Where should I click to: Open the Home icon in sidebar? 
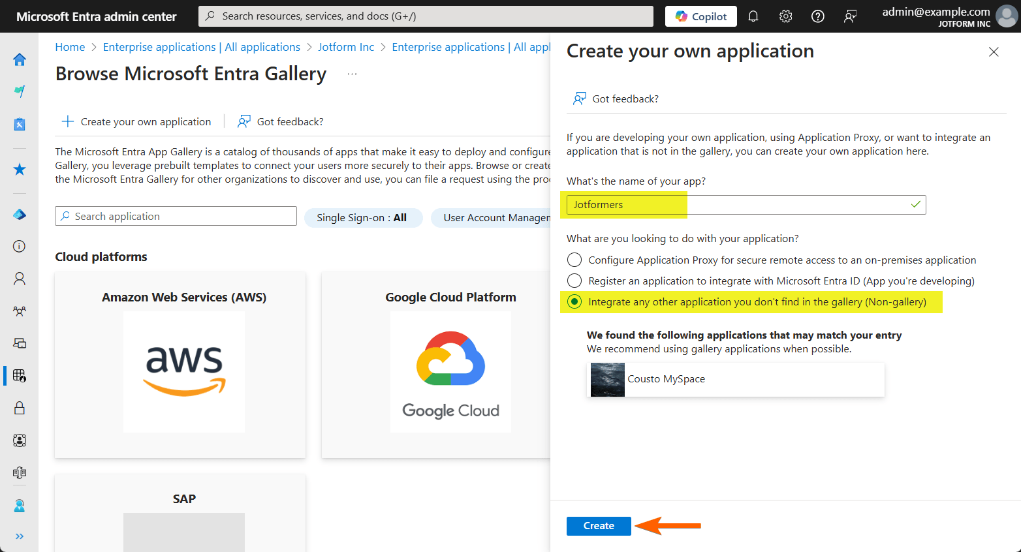pyautogui.click(x=20, y=59)
